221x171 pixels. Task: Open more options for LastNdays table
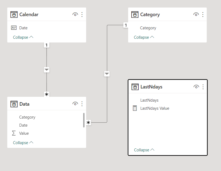point(203,87)
